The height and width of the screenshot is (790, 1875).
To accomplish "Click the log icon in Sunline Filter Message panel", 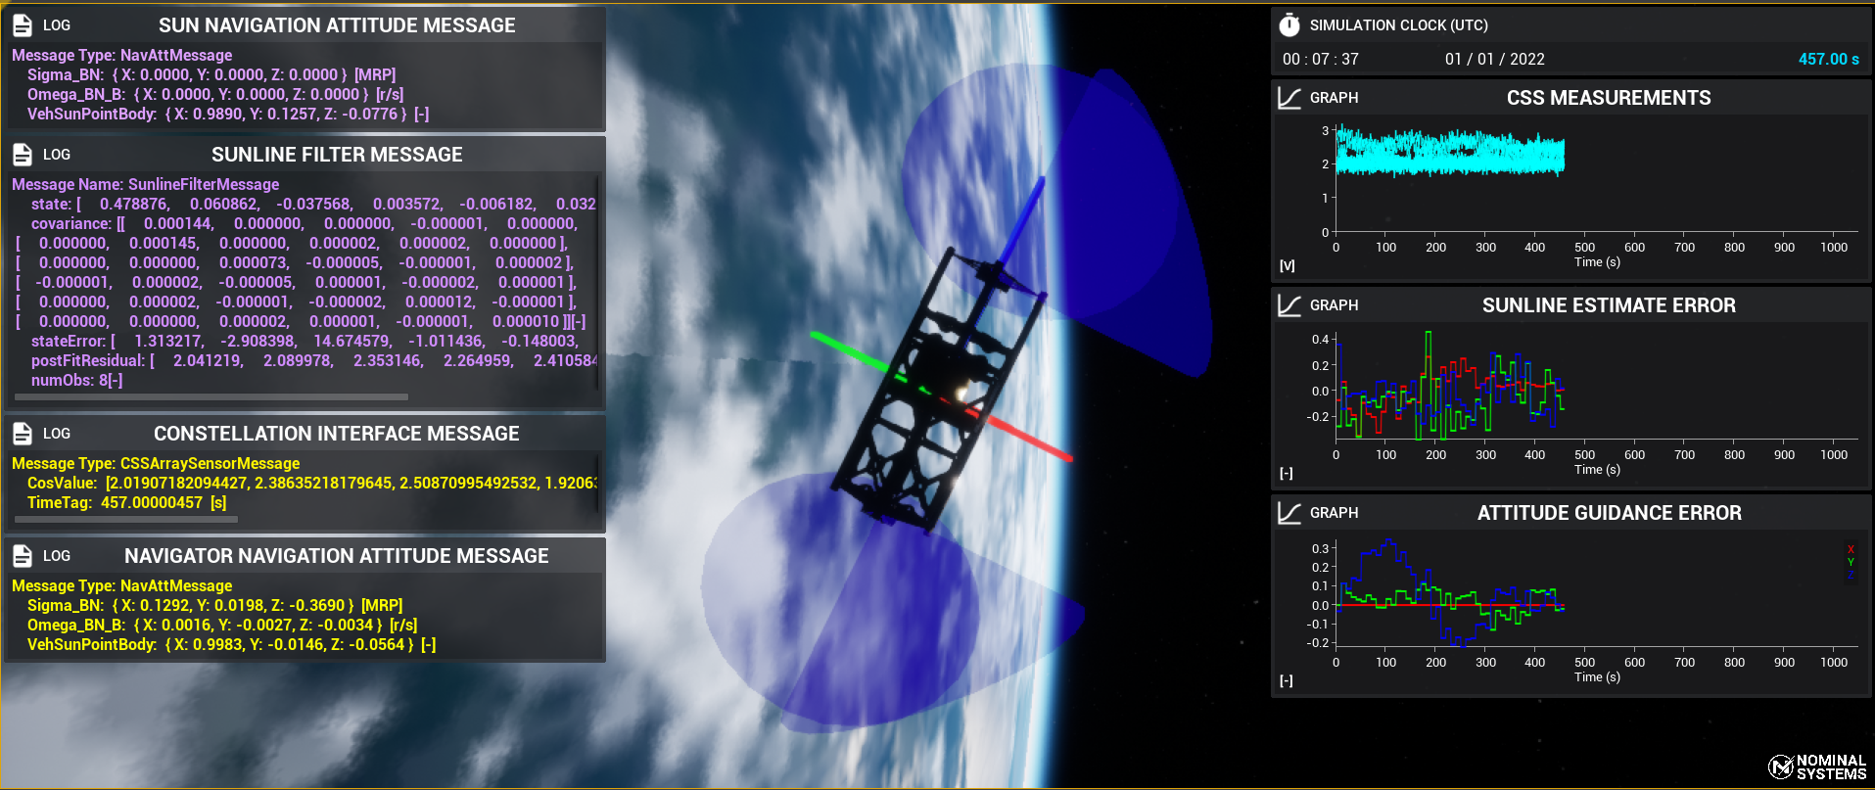I will click(x=23, y=155).
